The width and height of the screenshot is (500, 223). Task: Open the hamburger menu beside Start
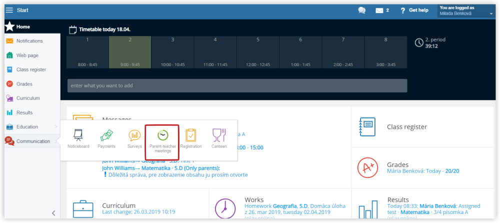9,10
